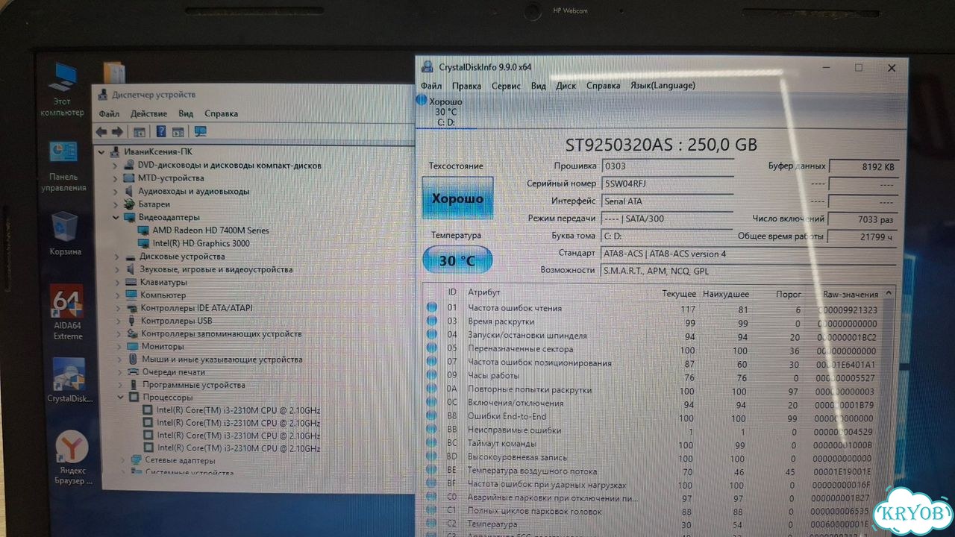955x537 pixels.
Task: Select the Полных циклов парковок головок row
Action: (653, 512)
